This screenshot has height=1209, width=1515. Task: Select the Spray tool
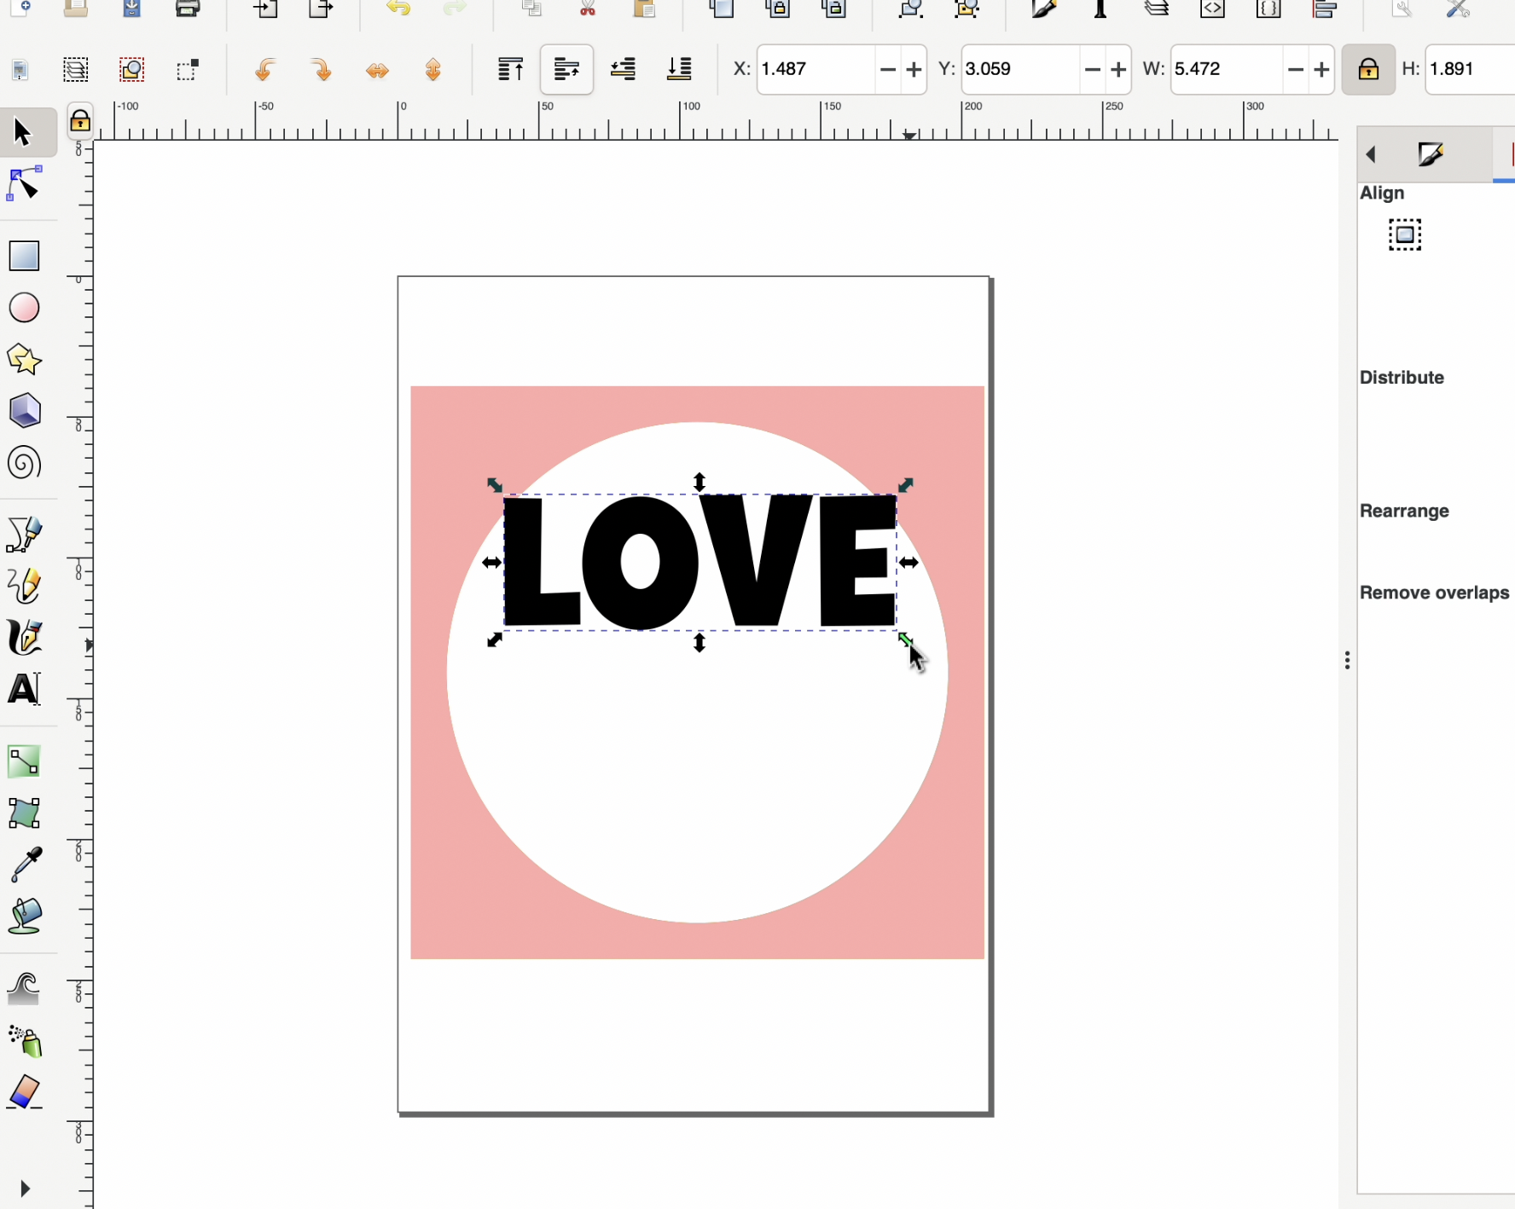(24, 1041)
